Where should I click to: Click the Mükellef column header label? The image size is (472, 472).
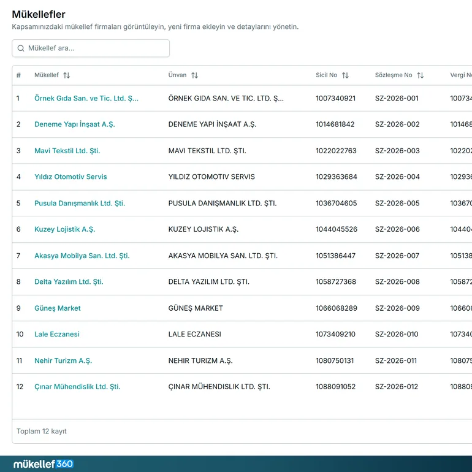pos(47,75)
